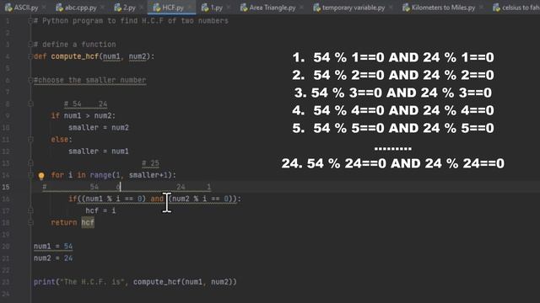Toggle the fold marker at the return line
Image resolution: width=540 pixels, height=303 pixels.
coord(30,222)
